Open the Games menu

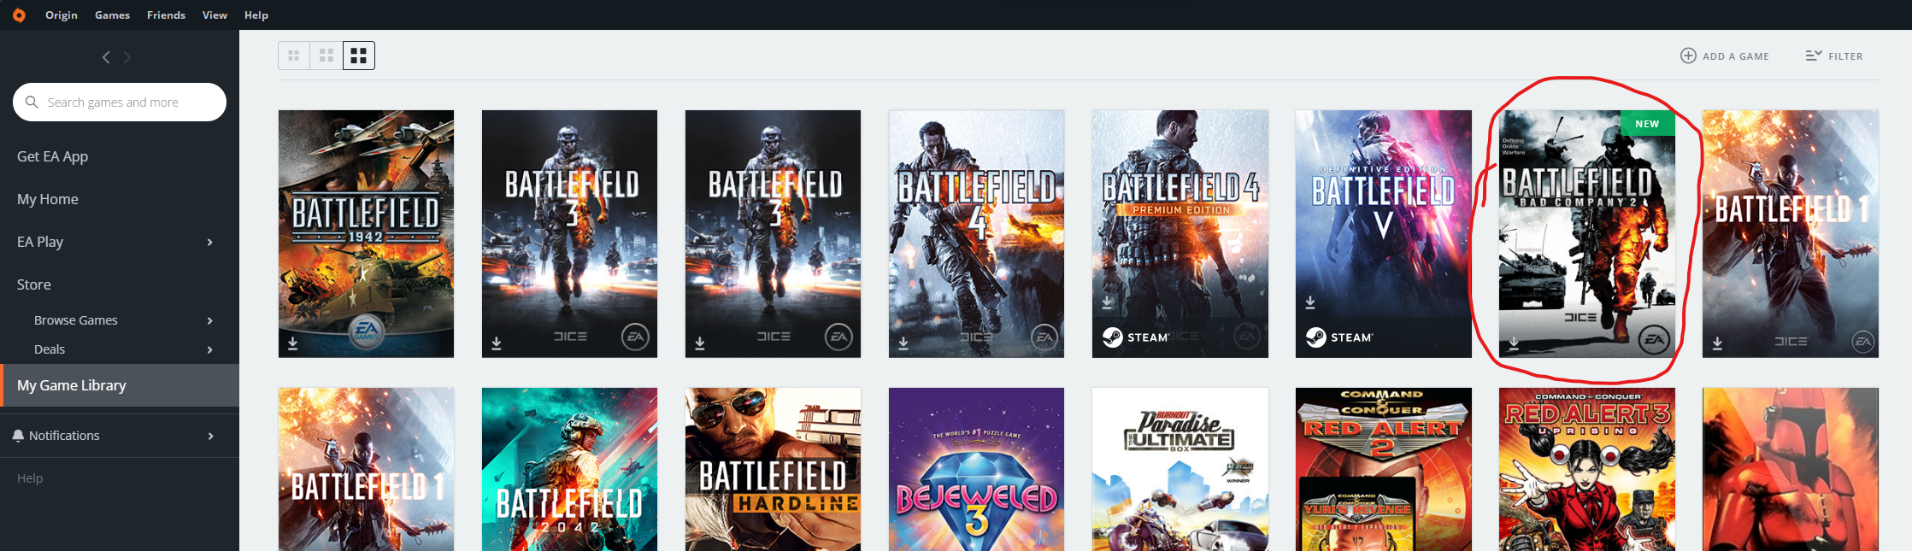[112, 15]
